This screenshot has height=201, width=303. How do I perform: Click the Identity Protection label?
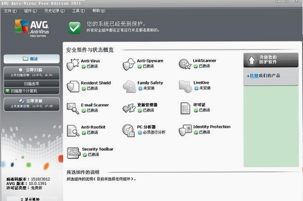212,127
